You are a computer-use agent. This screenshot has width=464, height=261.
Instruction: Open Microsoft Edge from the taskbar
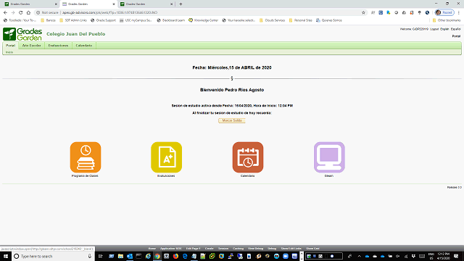tap(185, 256)
